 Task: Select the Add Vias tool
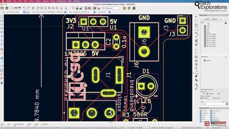(196, 37)
